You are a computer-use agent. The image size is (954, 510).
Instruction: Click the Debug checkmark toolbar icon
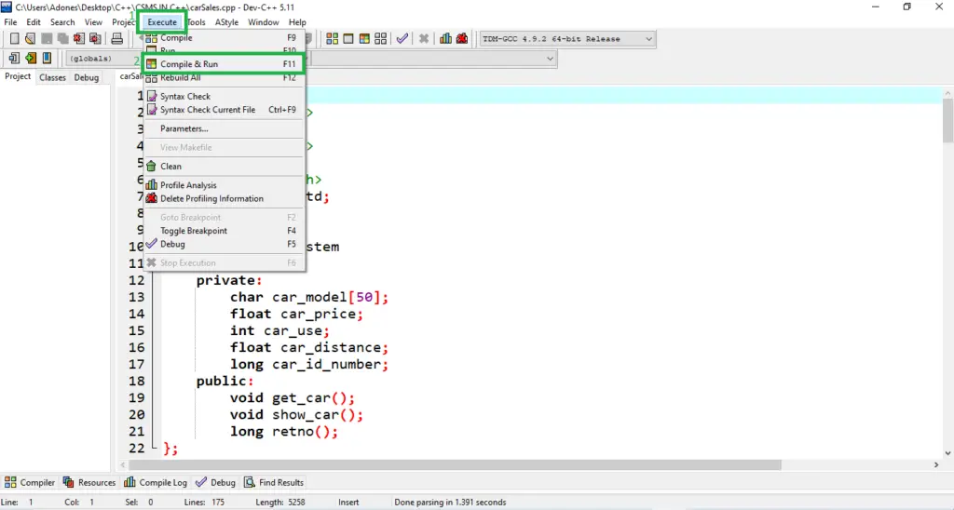pyautogui.click(x=402, y=38)
